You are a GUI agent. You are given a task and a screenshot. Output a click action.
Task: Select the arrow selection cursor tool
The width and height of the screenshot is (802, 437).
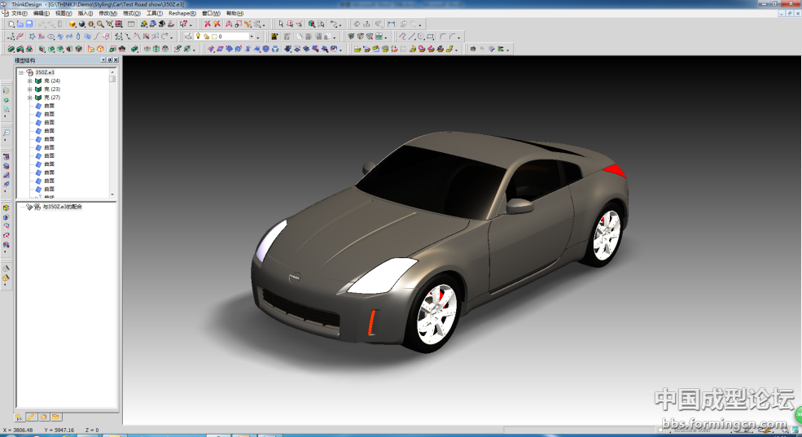[281, 24]
